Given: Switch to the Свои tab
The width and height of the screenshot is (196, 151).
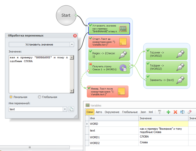Looking at the screenshot, I should pyautogui.click(x=90, y=112).
